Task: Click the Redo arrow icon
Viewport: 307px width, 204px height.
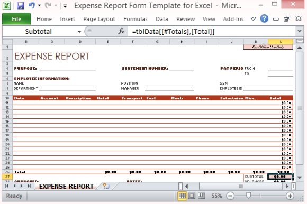Action: pyautogui.click(x=48, y=5)
